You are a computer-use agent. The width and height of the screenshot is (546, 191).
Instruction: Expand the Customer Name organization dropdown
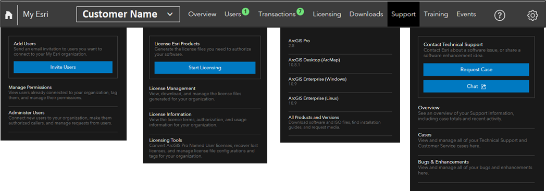tap(128, 14)
